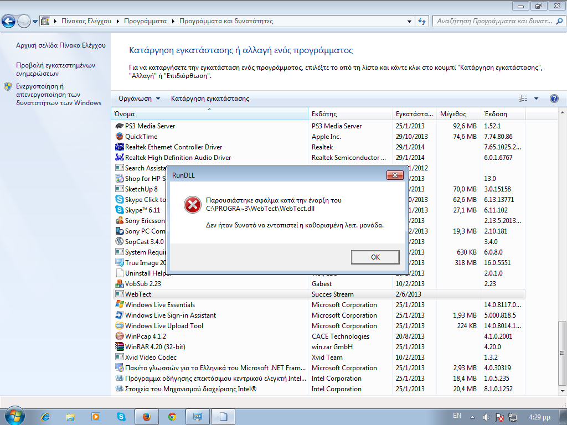Click the Windows Live Upload Tool icon

pos(120,325)
